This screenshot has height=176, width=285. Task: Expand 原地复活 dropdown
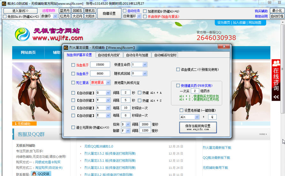(x=108, y=83)
